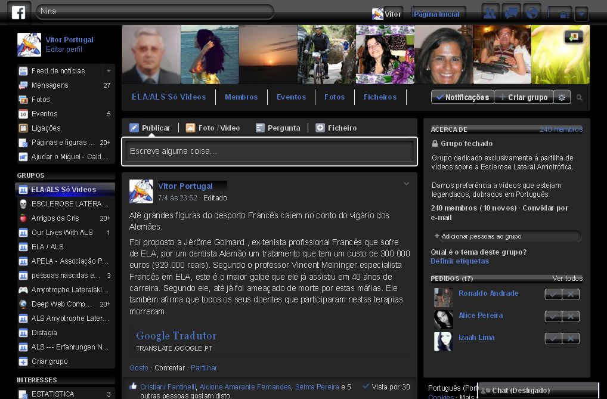The width and height of the screenshot is (607, 399).
Task: Expand account menu arrow in top bar
Action: click(x=581, y=14)
